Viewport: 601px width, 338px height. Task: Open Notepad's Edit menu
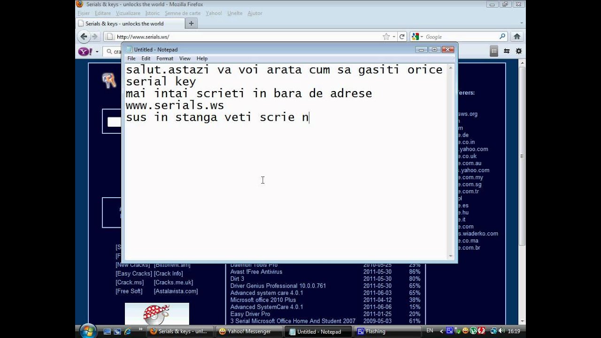[x=146, y=59]
